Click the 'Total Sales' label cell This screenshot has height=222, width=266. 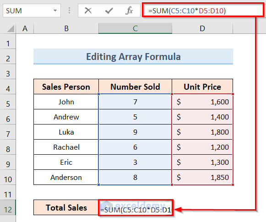[66, 208]
